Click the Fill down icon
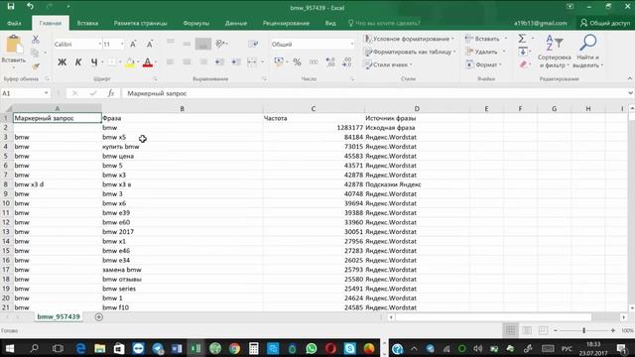Image resolution: width=635 pixels, height=357 pixels. 523,52
